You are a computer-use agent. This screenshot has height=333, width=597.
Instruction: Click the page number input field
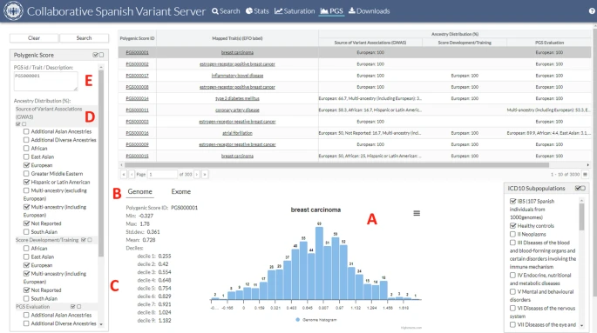point(162,174)
